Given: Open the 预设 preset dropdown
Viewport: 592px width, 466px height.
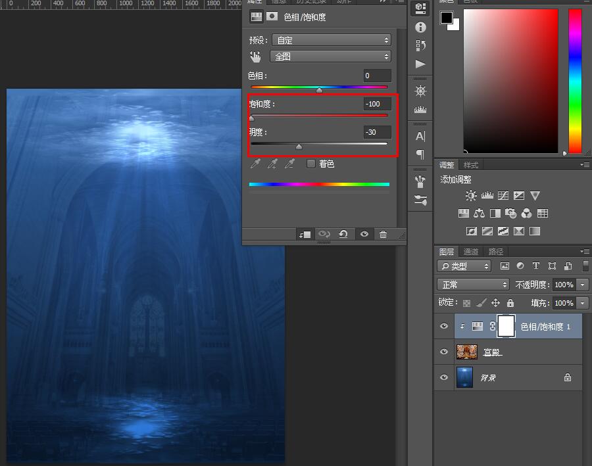Looking at the screenshot, I should click(331, 40).
